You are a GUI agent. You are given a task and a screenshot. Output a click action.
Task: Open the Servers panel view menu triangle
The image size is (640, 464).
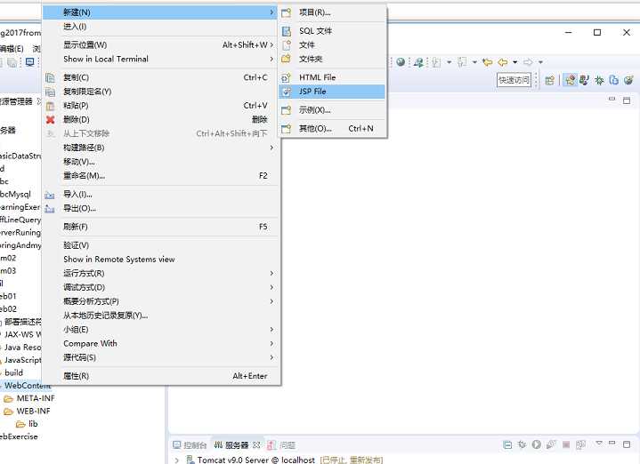[599, 443]
